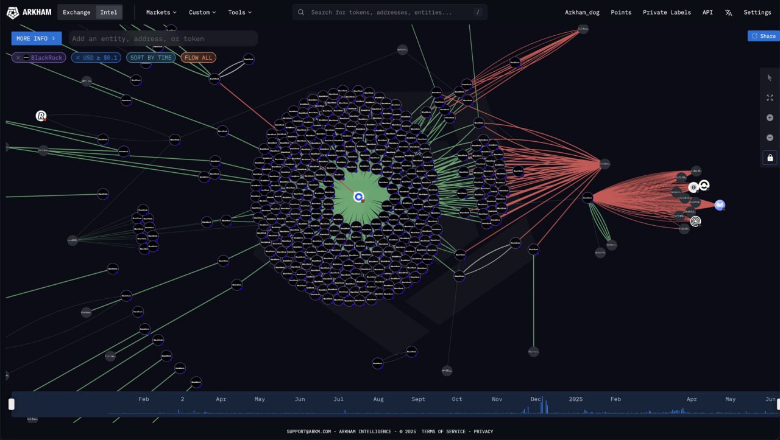The height and width of the screenshot is (440, 780).
Task: Click the white arc-logo node beside coin
Action: tap(704, 185)
